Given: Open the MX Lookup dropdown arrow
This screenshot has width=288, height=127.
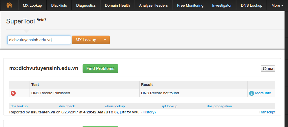Looking at the screenshot, I should (x=105, y=40).
